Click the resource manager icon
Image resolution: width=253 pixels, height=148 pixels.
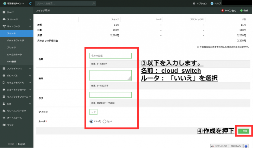coord(4,111)
